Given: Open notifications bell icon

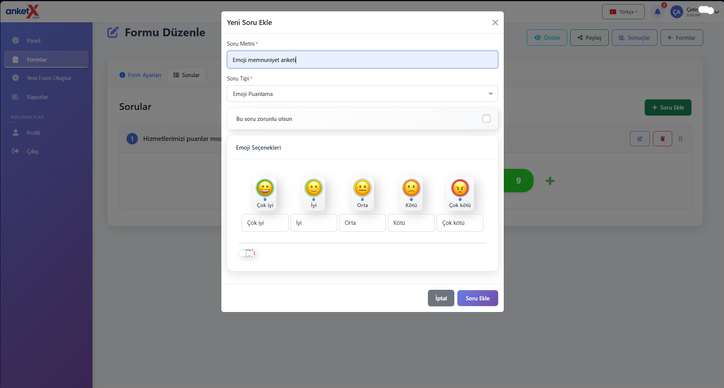Looking at the screenshot, I should 657,12.
